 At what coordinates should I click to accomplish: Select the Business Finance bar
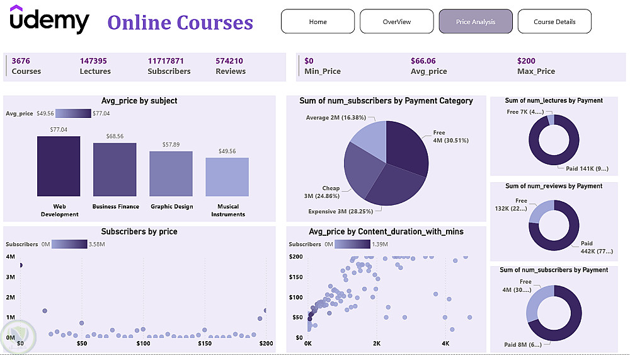(115, 170)
